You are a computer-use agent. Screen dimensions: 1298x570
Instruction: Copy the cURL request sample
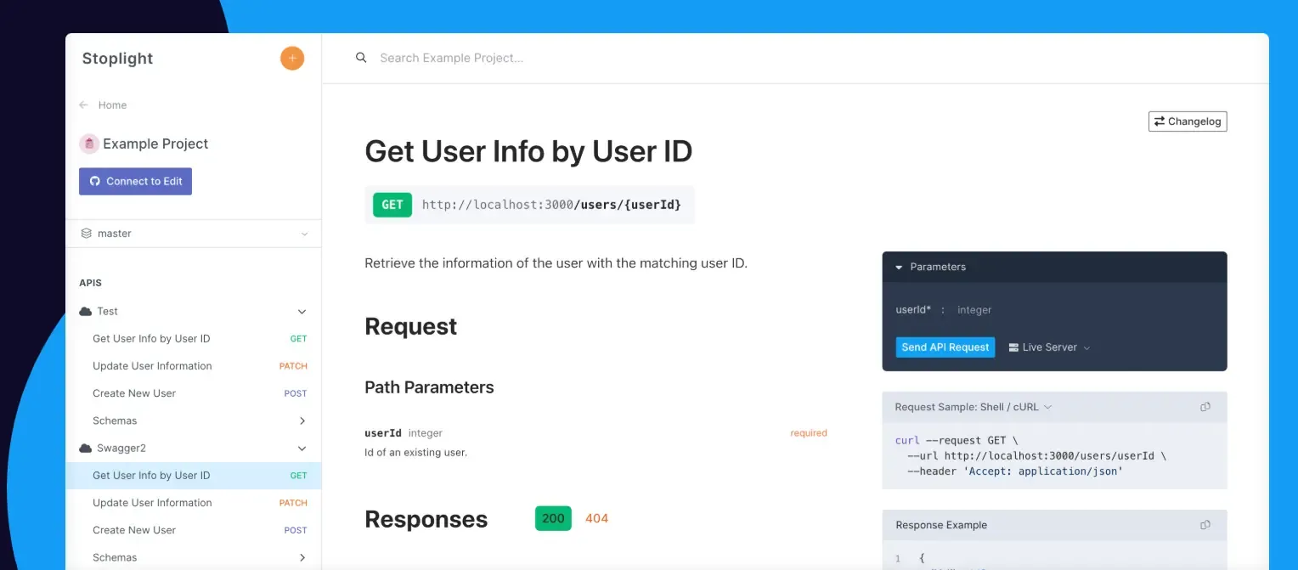(x=1205, y=407)
